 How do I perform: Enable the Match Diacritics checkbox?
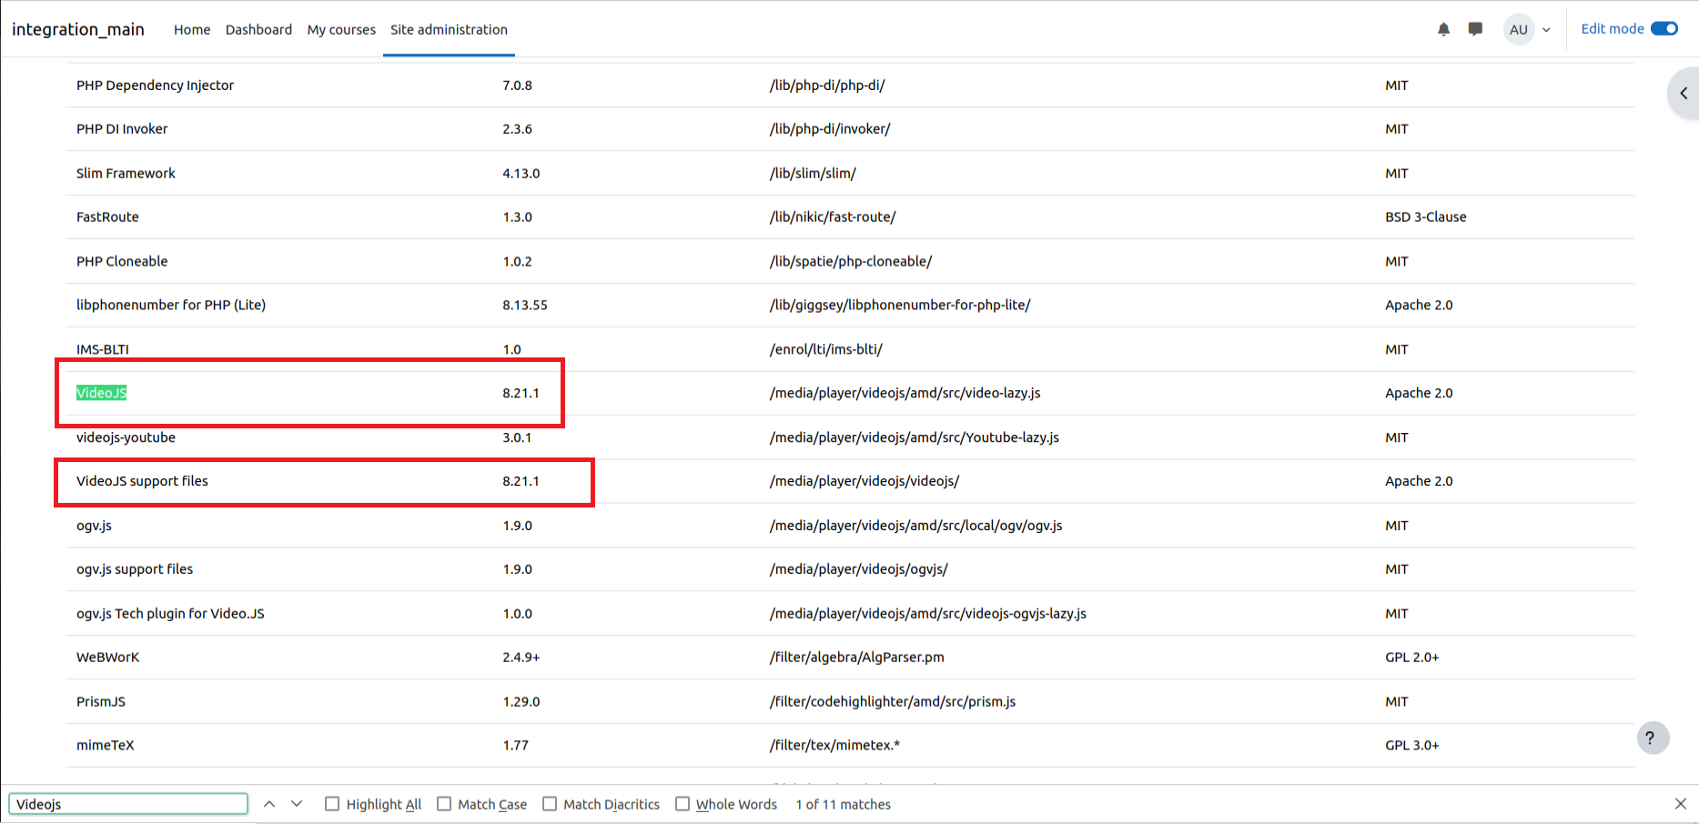(550, 804)
